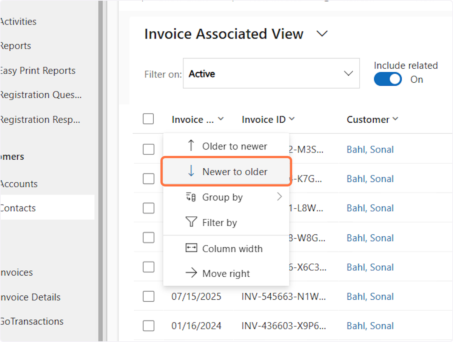Open Bahl, Sonal link for INV-436603-X9P6 row
Image resolution: width=453 pixels, height=342 pixels.
point(370,326)
